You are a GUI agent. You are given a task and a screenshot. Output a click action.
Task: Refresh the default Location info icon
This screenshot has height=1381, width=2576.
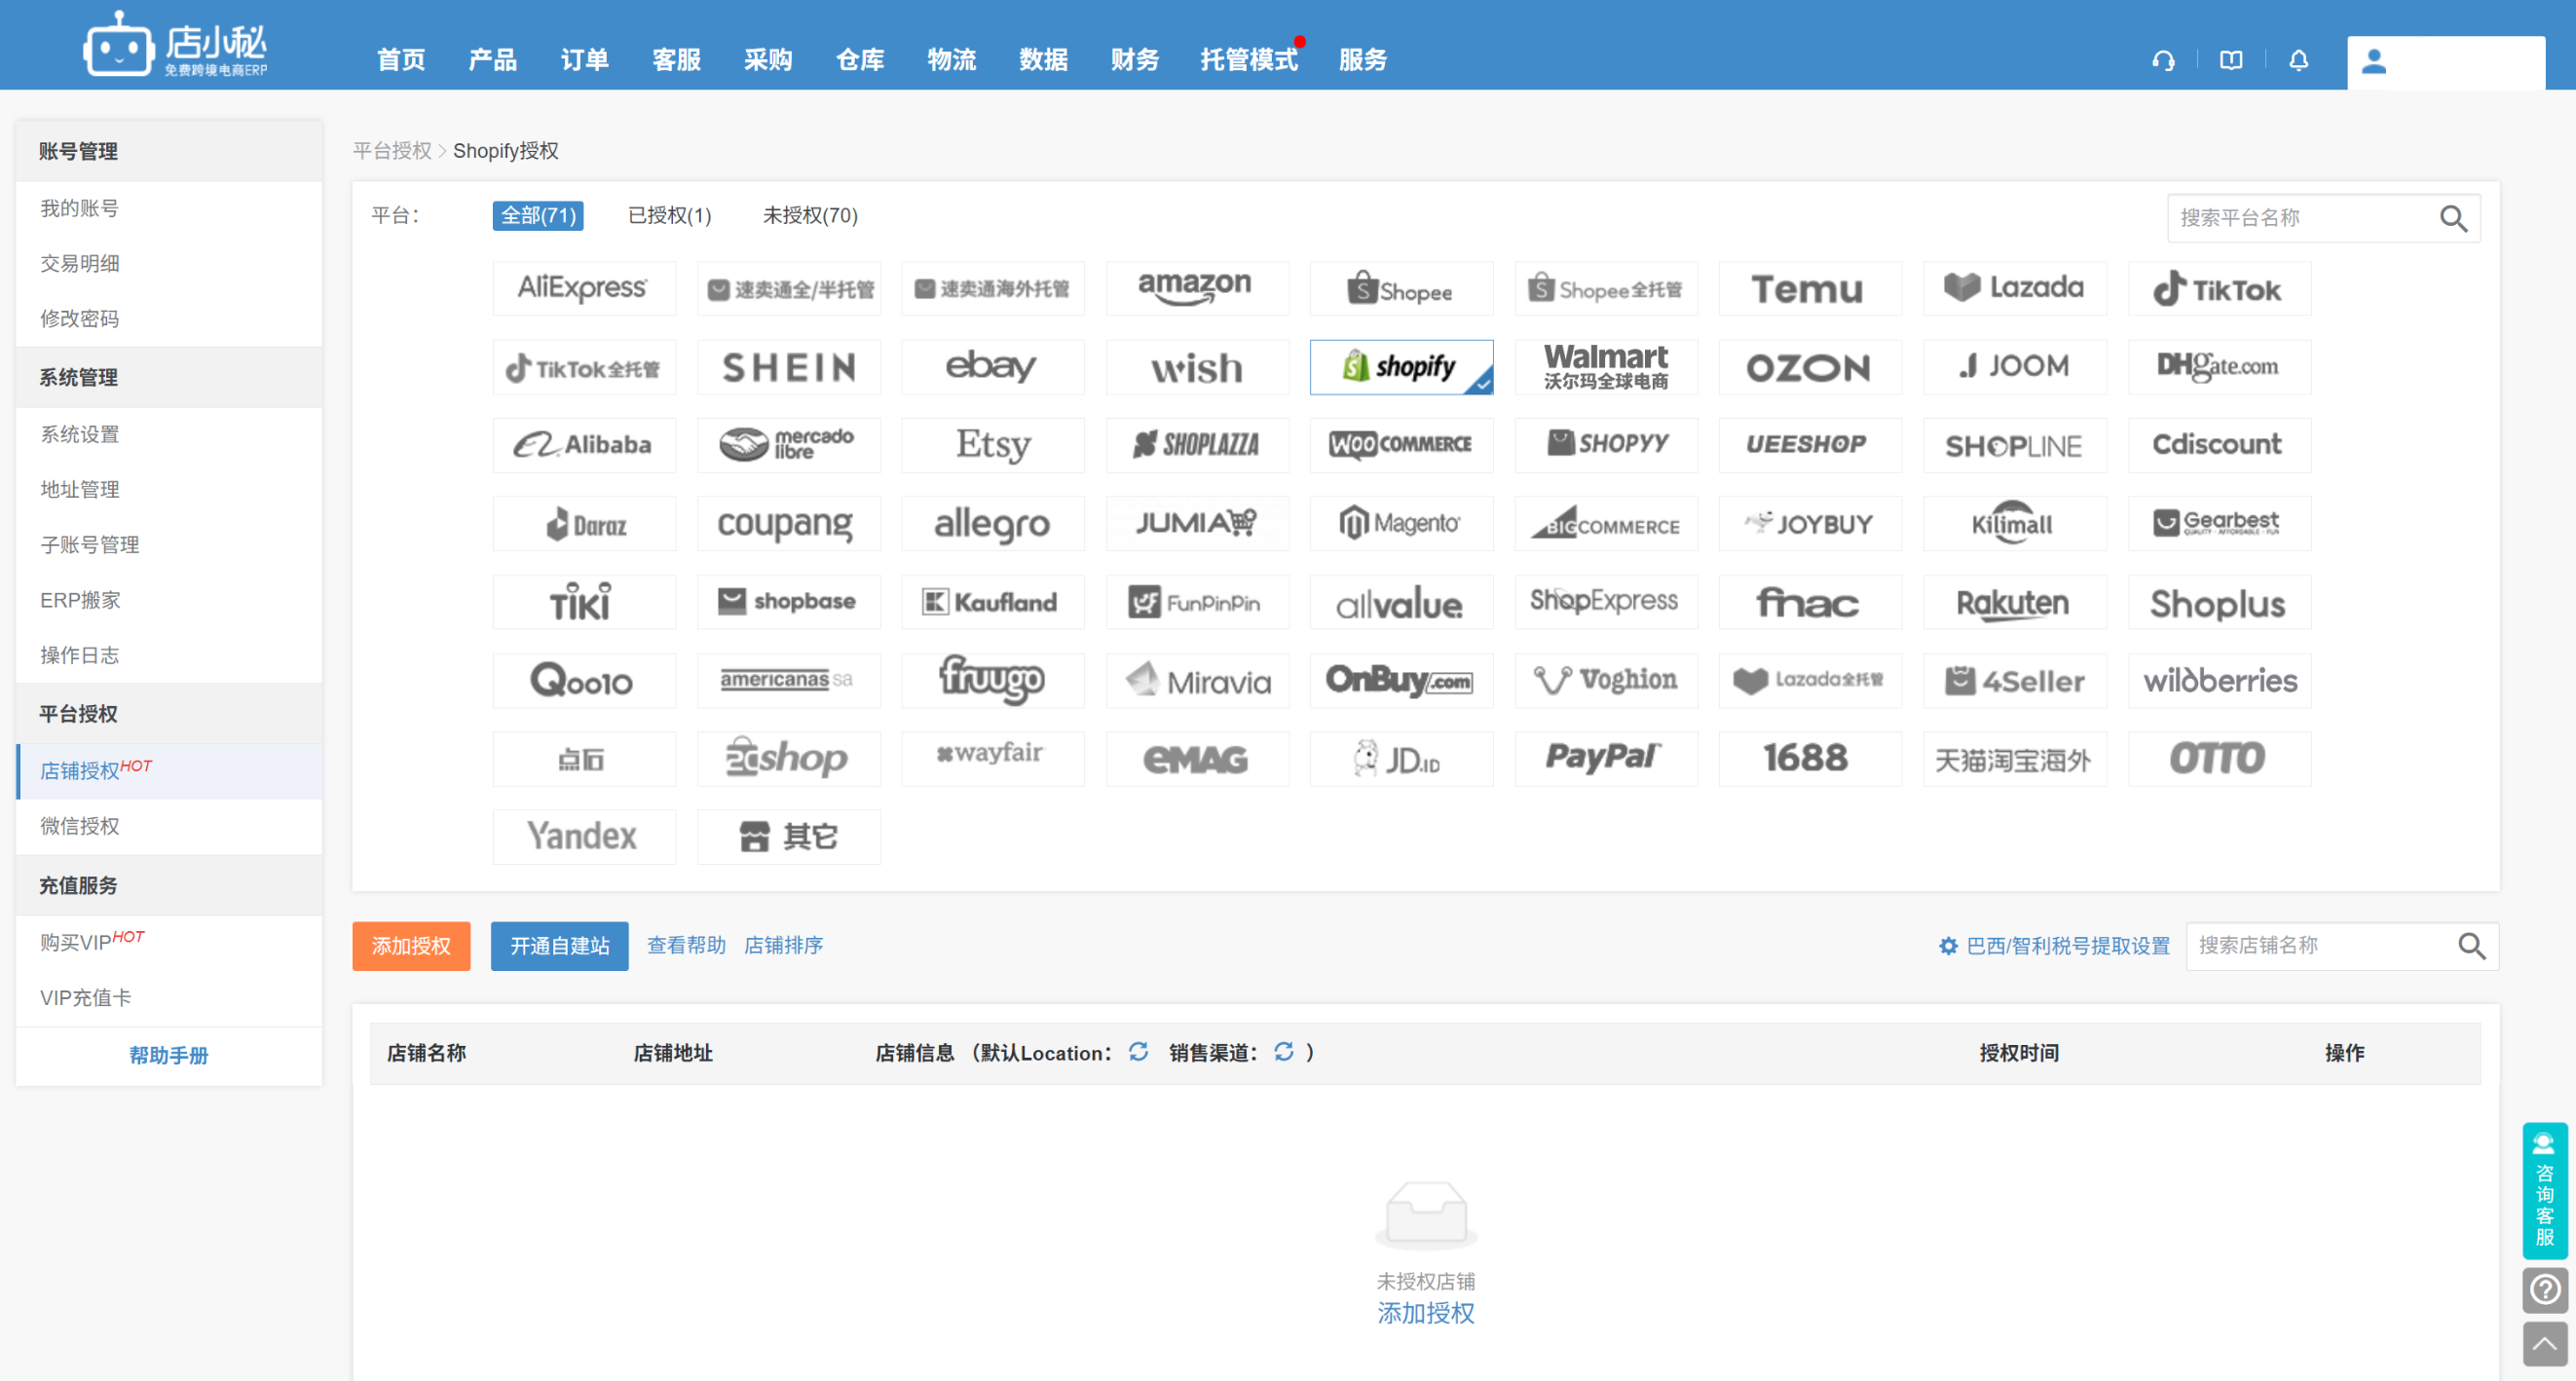tap(1138, 1051)
